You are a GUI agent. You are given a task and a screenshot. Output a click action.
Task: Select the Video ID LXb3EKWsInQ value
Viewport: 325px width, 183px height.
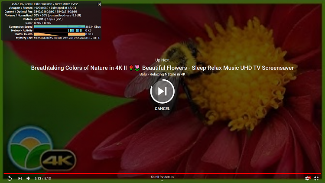pyautogui.click(x=56, y=4)
